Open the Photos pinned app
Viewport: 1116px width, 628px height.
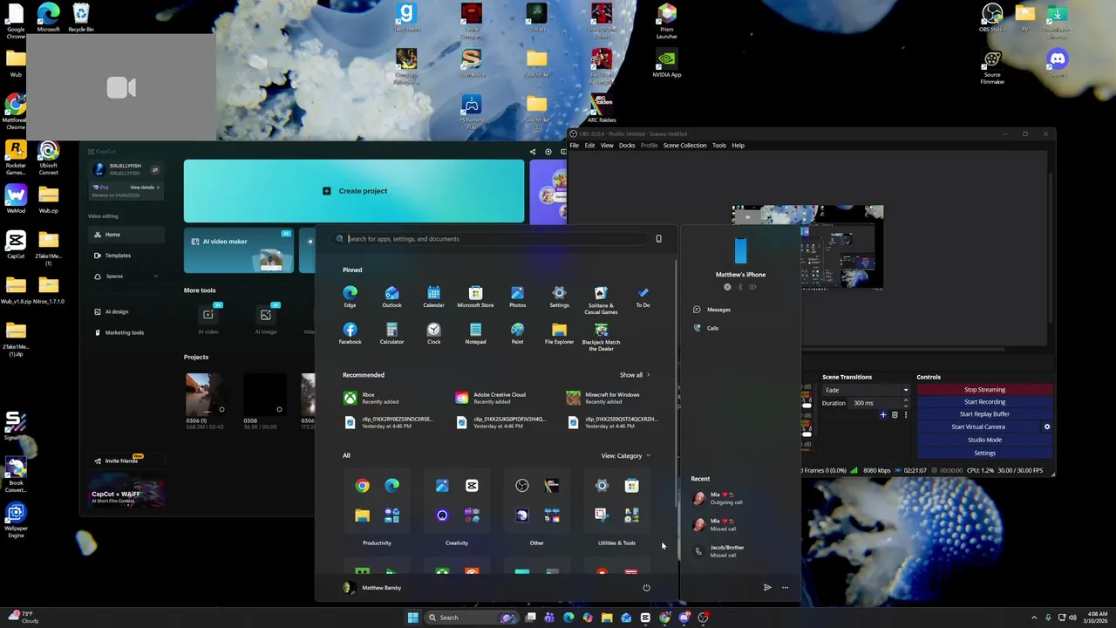point(517,297)
